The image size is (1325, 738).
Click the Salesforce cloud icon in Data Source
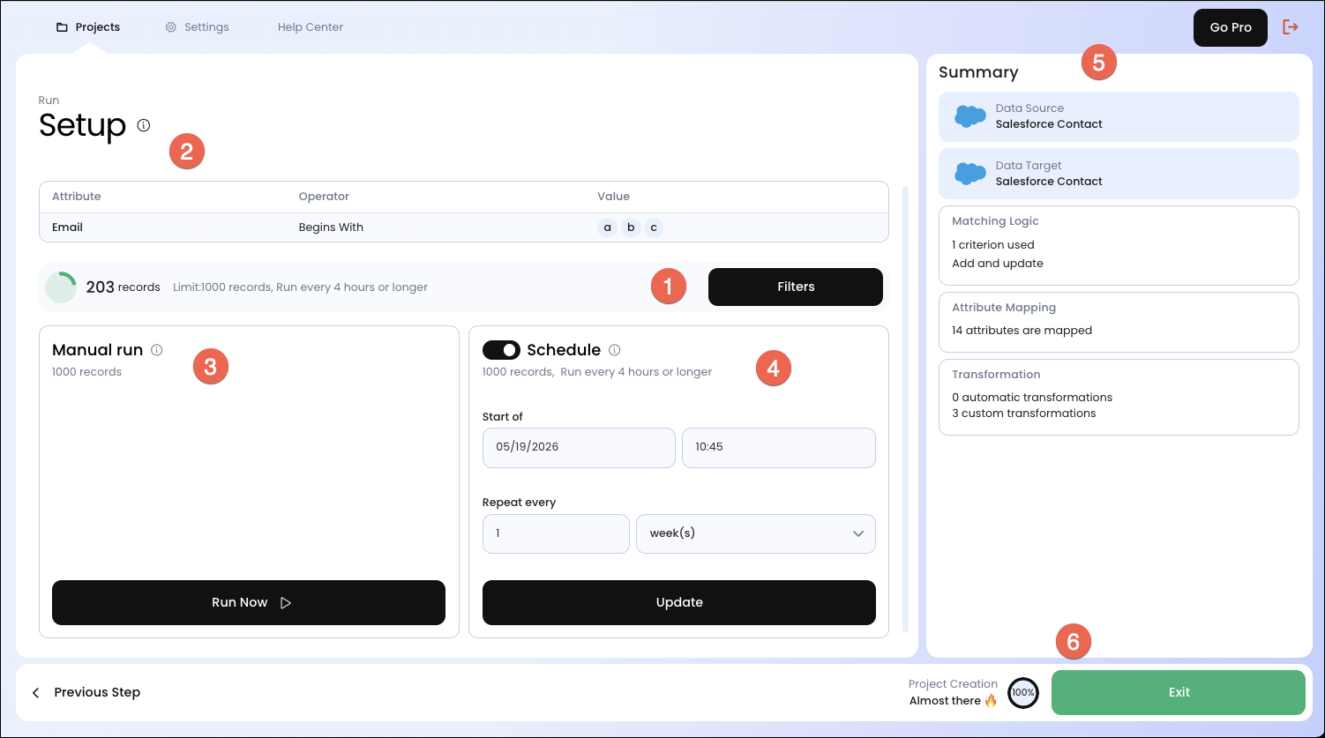click(970, 116)
